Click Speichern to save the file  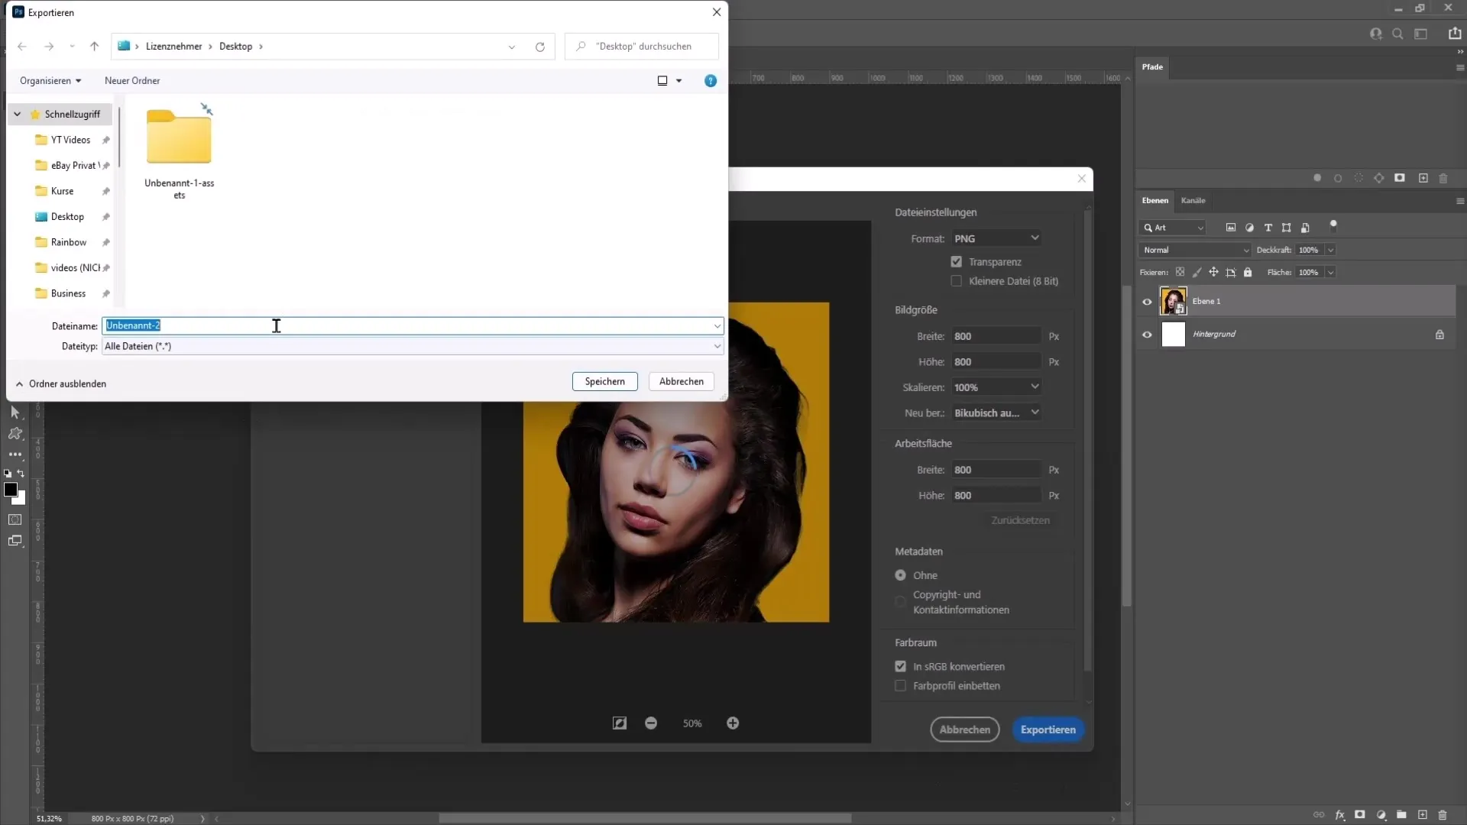(x=604, y=381)
